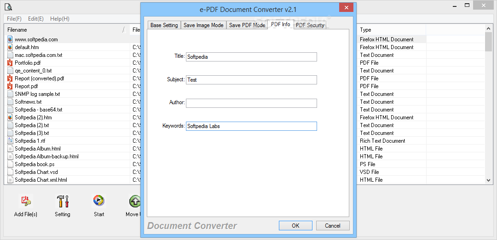Click the file list scrollbar up arrow
Screen dimensions: 497x240
click(x=488, y=28)
